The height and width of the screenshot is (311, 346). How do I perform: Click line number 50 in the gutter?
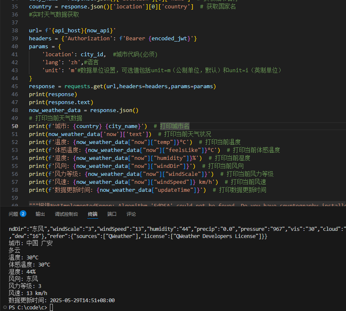(15, 126)
